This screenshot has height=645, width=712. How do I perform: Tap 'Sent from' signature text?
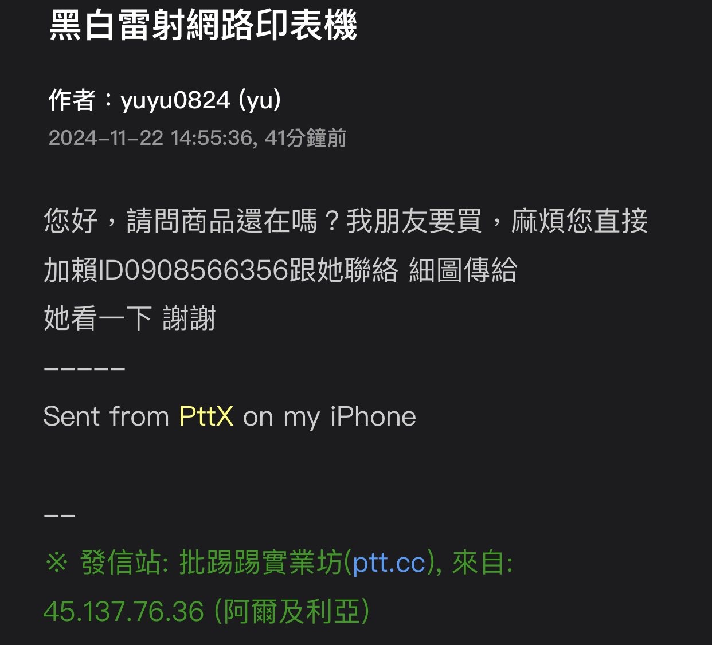[106, 416]
